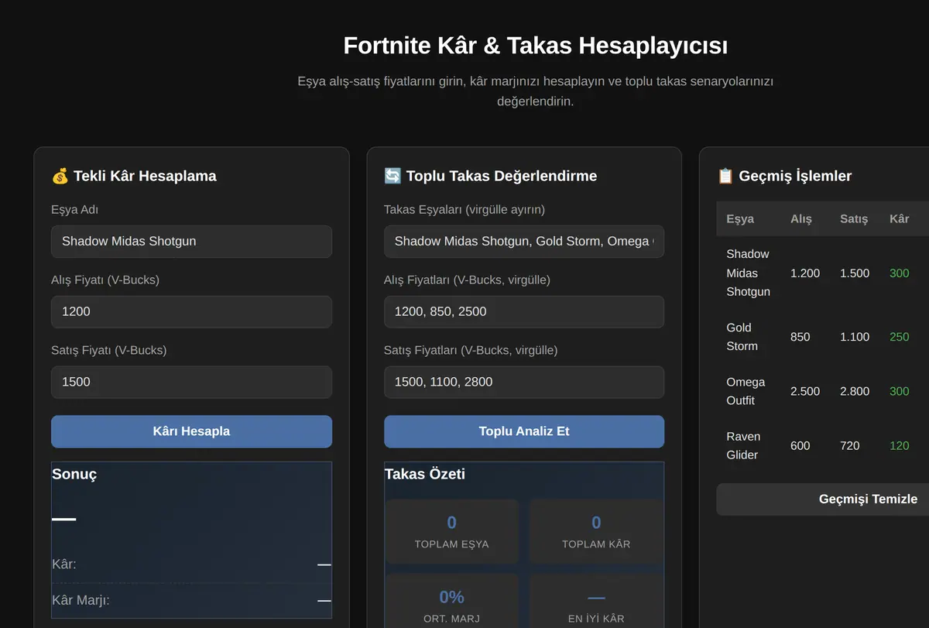Click the Kâr Marjı result label
Screen dimensions: 929x628
pyautogui.click(x=81, y=600)
